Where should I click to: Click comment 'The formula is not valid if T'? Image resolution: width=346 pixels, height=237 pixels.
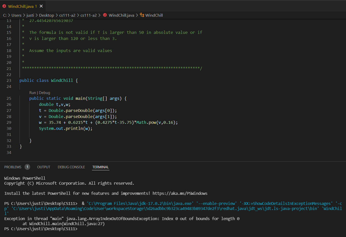point(65,32)
